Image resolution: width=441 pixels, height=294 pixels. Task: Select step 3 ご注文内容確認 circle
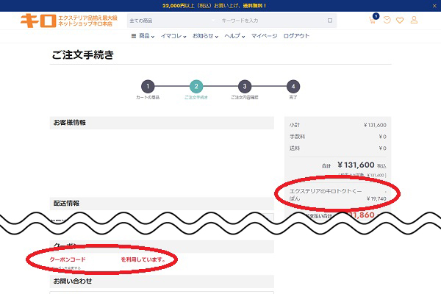[x=245, y=87]
